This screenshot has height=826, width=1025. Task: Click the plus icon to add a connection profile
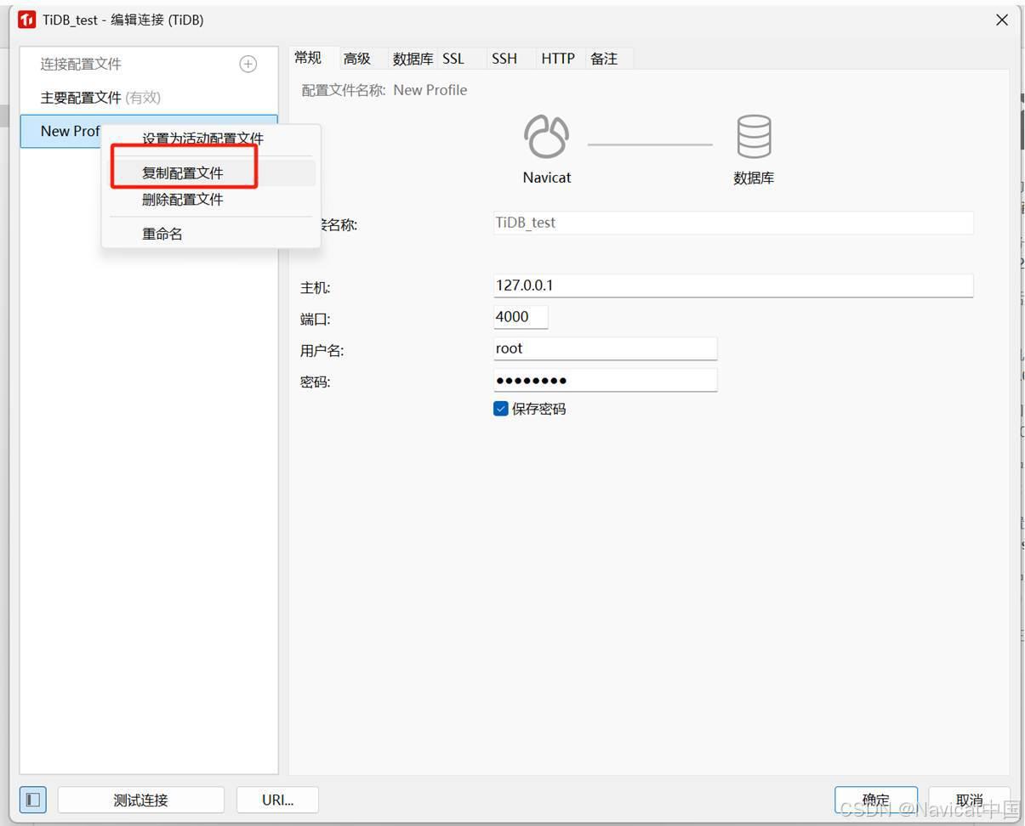(x=248, y=63)
